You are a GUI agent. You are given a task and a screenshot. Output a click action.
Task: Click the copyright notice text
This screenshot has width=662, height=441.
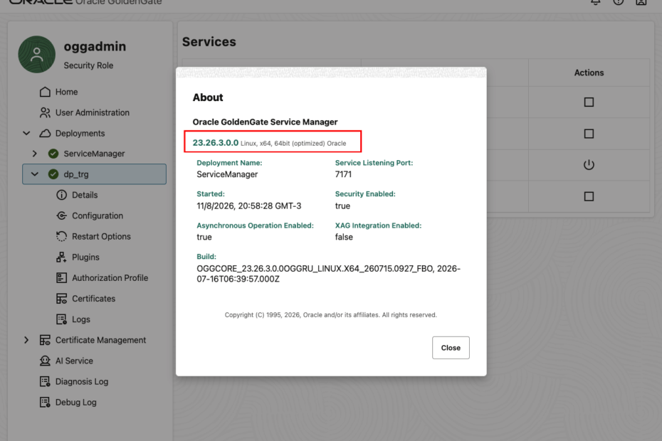tap(330, 315)
